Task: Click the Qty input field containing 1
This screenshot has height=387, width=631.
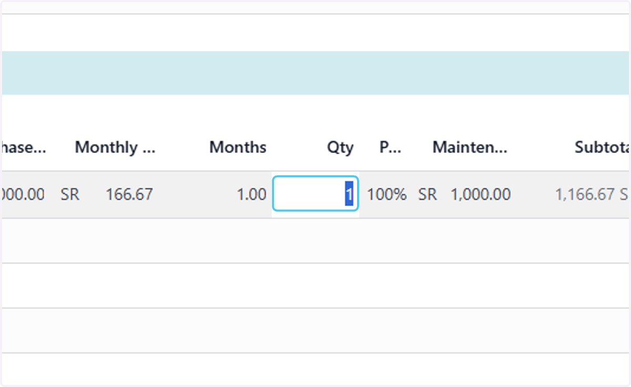Action: coord(315,195)
